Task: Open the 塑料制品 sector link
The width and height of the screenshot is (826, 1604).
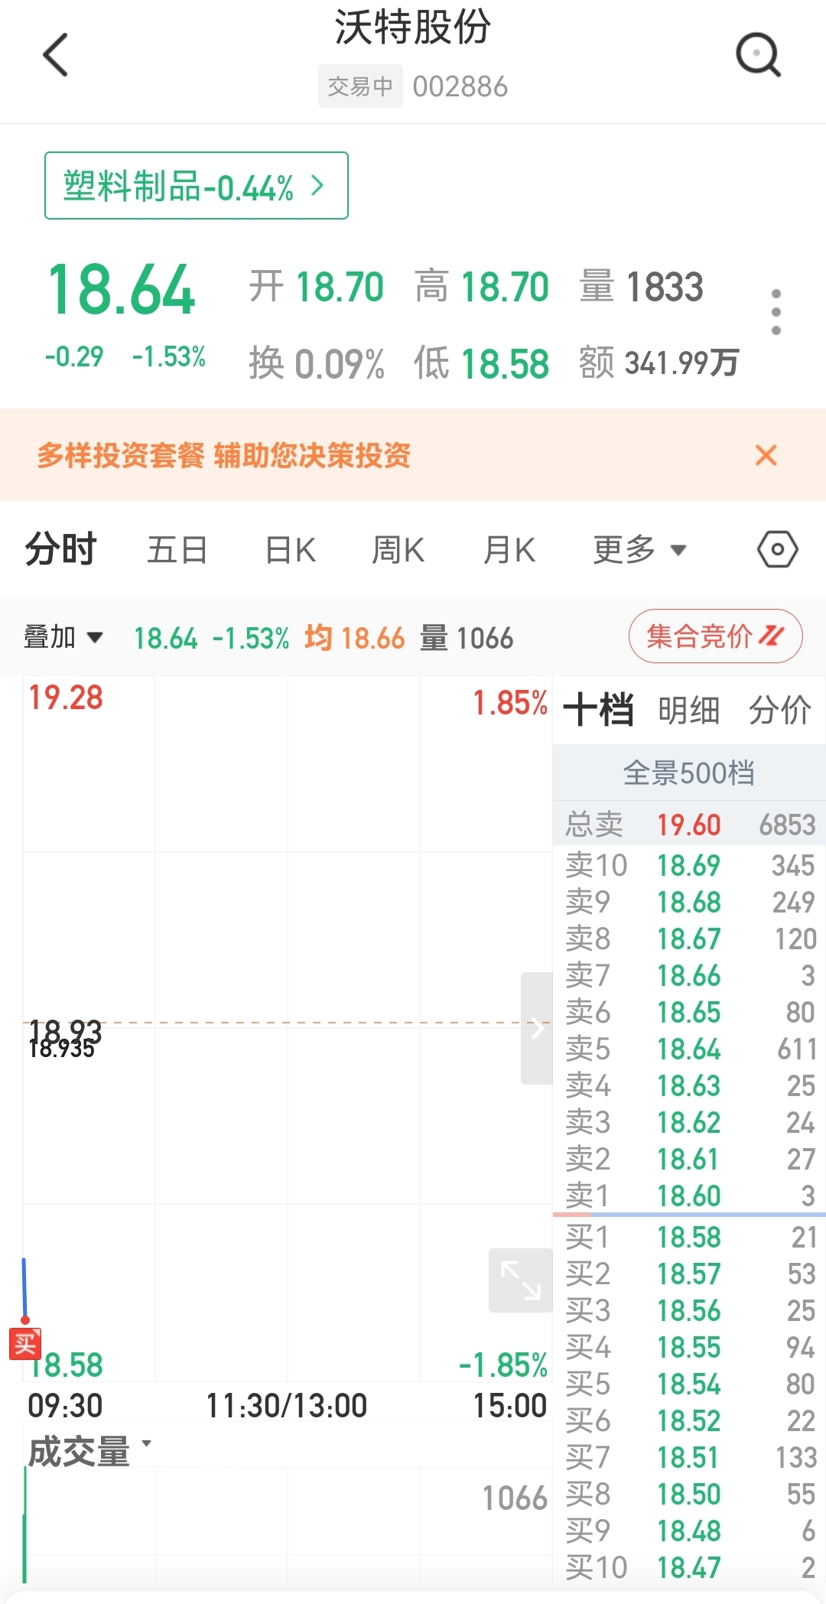Action: [197, 186]
